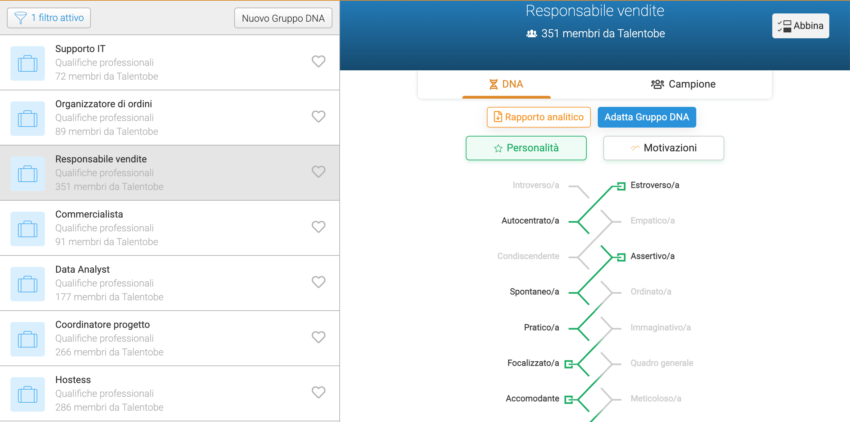Download the Rapporto analitico
Viewport: 850px width, 422px height.
pos(539,117)
